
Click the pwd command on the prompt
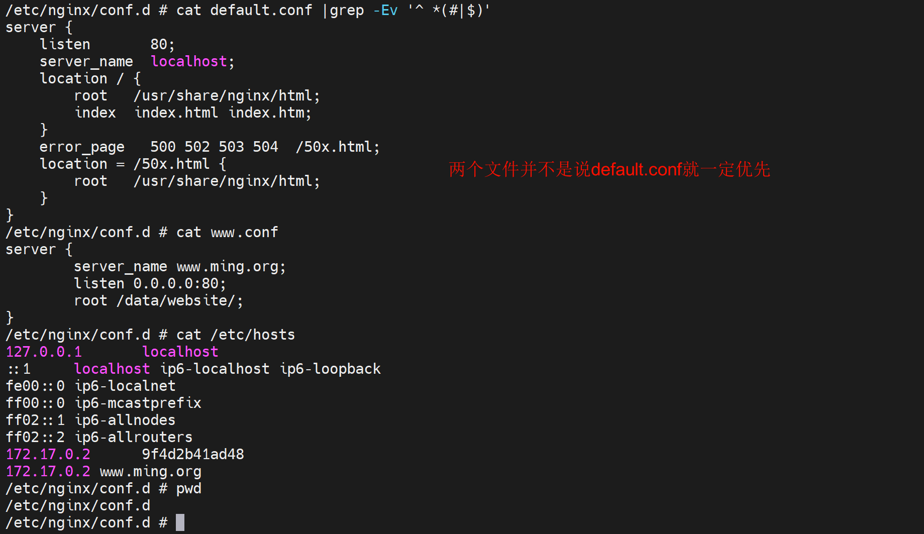point(188,488)
